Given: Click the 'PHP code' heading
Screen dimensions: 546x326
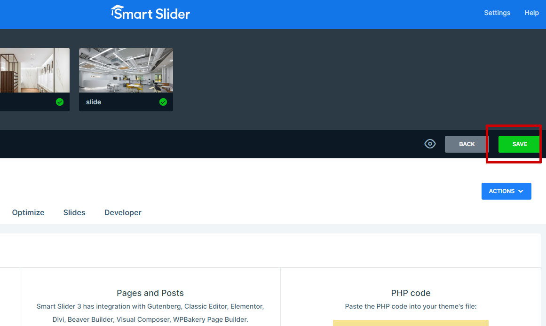Looking at the screenshot, I should [x=411, y=293].
